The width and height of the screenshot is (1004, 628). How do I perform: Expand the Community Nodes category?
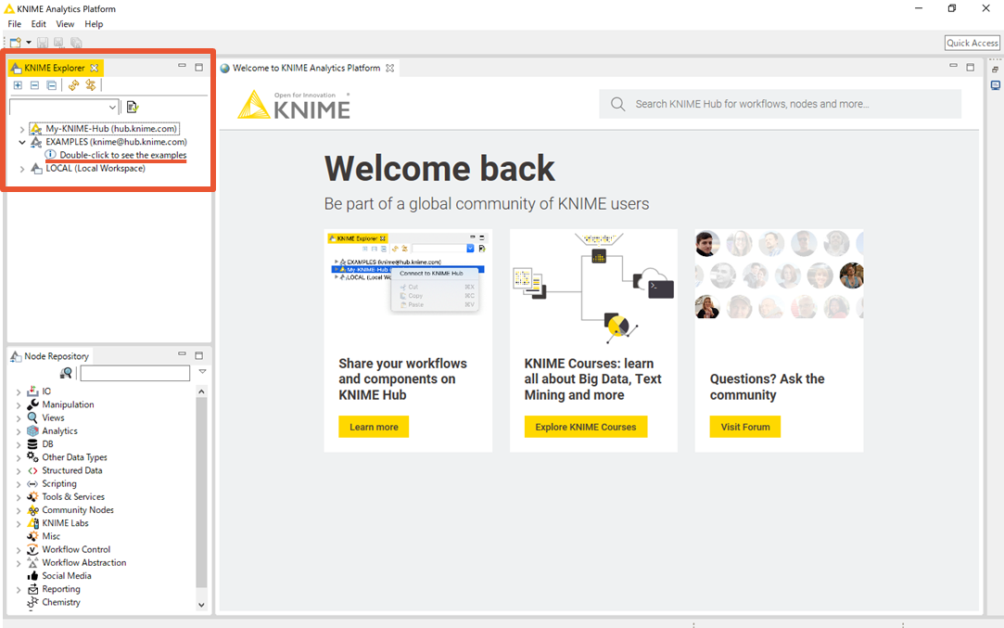[19, 511]
